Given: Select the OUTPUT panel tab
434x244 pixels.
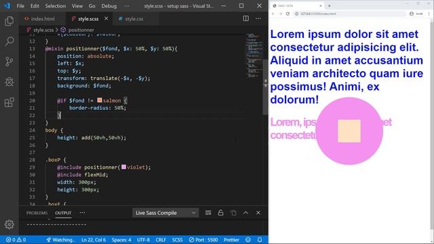Looking at the screenshot, I should [63, 213].
